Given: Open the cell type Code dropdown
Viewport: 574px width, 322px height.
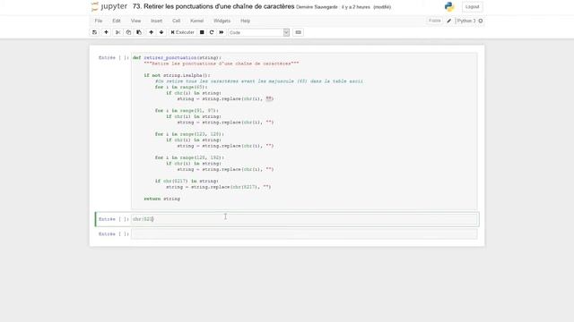Looking at the screenshot, I should [x=258, y=32].
